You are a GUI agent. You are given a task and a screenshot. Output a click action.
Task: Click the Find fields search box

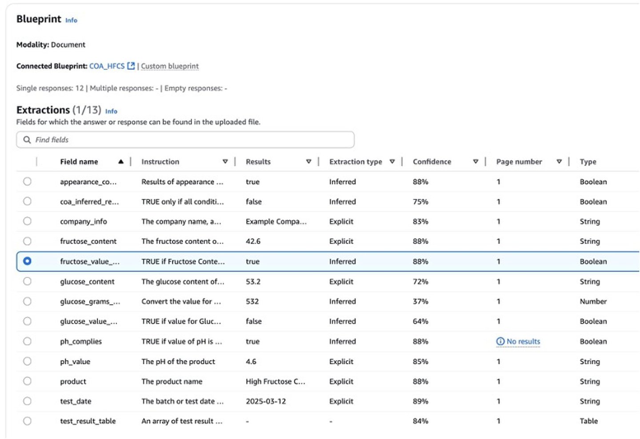[185, 140]
